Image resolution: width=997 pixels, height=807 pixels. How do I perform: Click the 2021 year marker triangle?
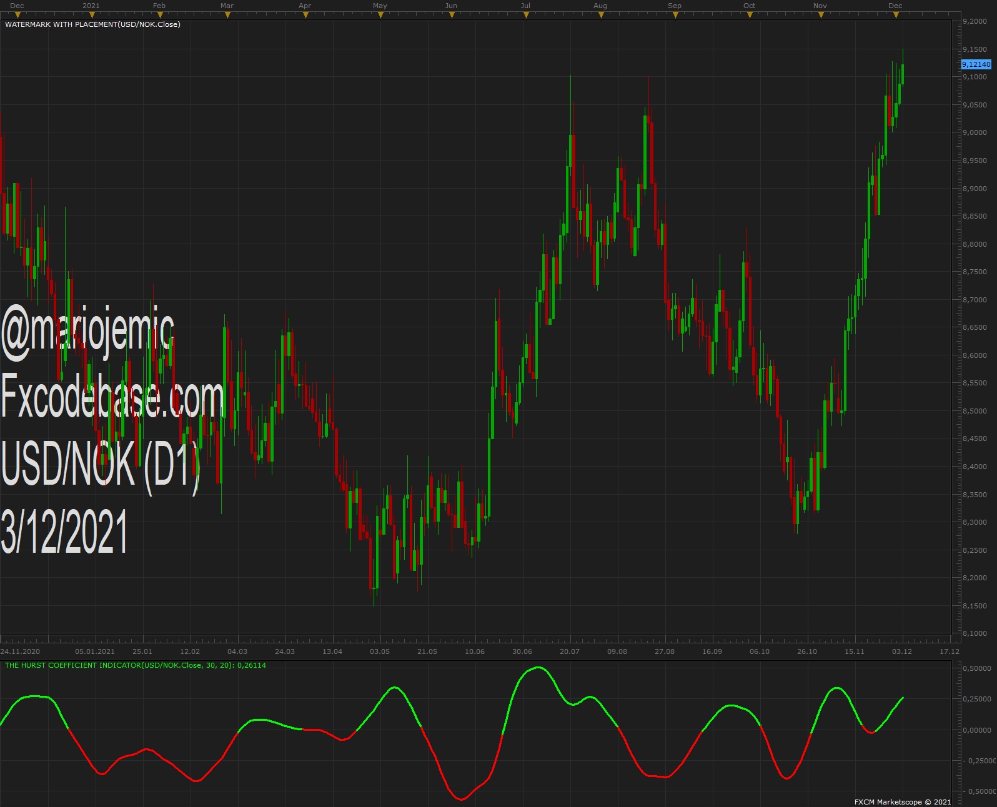pos(92,15)
